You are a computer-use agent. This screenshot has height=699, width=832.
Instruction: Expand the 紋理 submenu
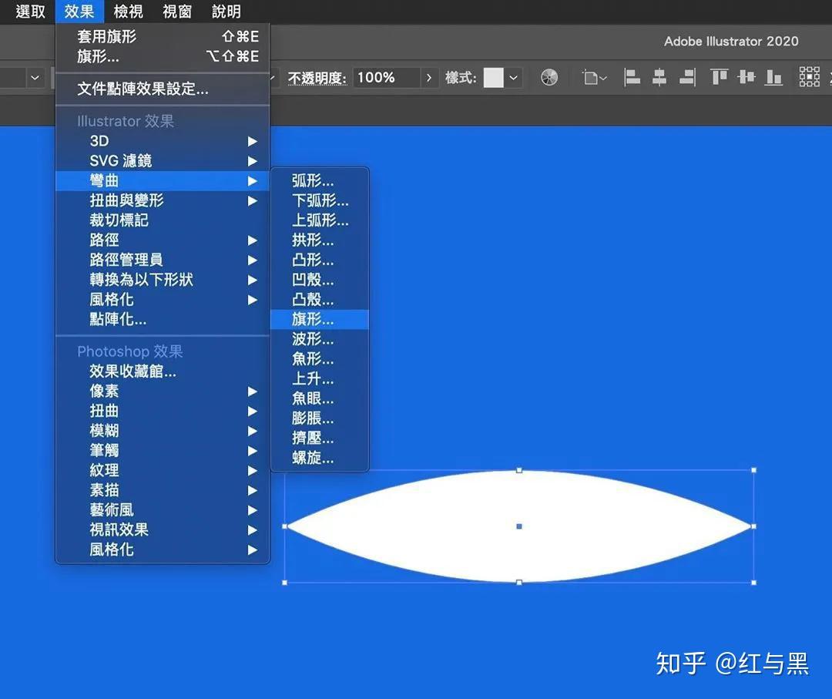click(163, 470)
